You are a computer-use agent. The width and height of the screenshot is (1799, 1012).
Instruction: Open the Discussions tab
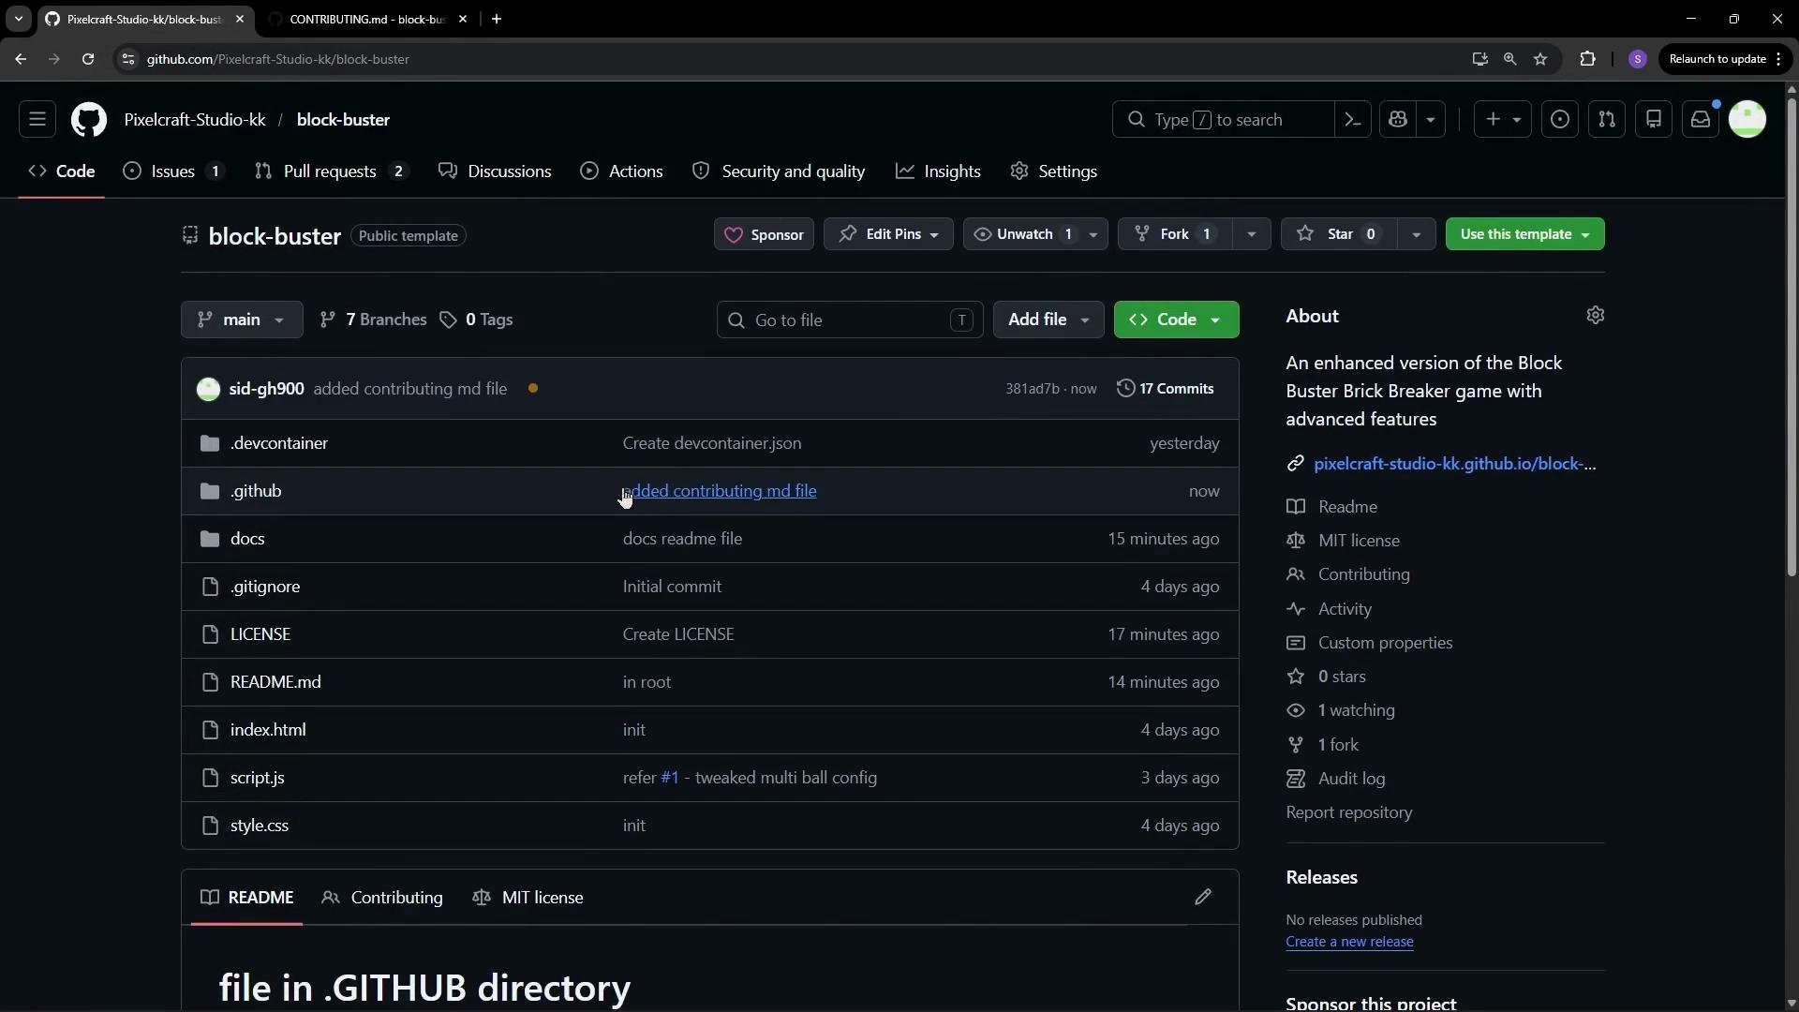tap(495, 171)
